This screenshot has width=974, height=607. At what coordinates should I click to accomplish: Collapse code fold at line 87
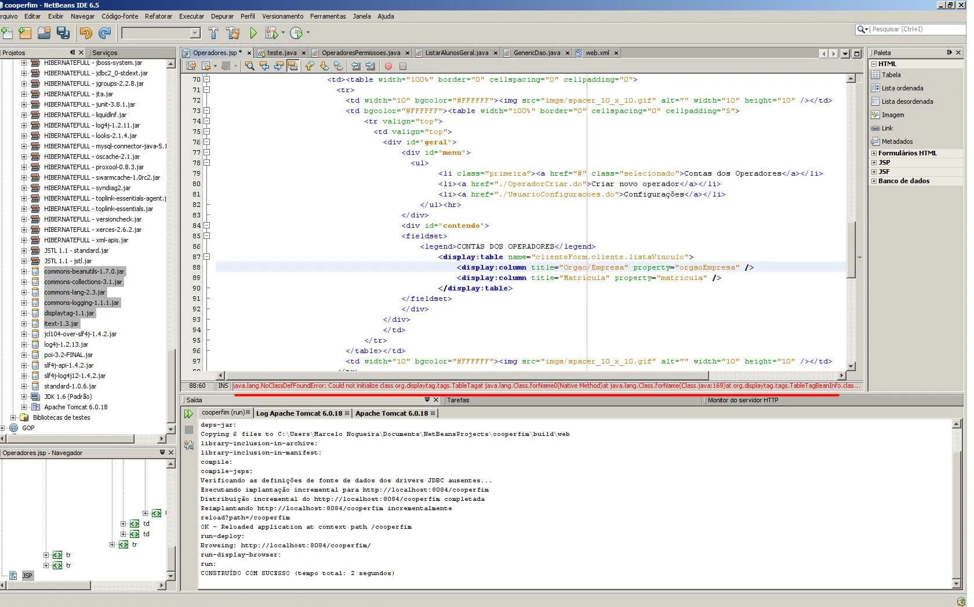(x=206, y=257)
